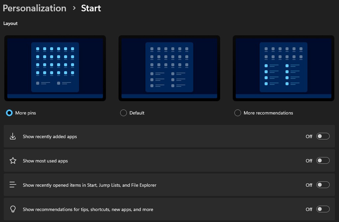Screen dimensions: 339x222
Task: Turn on Show most used apps switch
Action: (323, 161)
